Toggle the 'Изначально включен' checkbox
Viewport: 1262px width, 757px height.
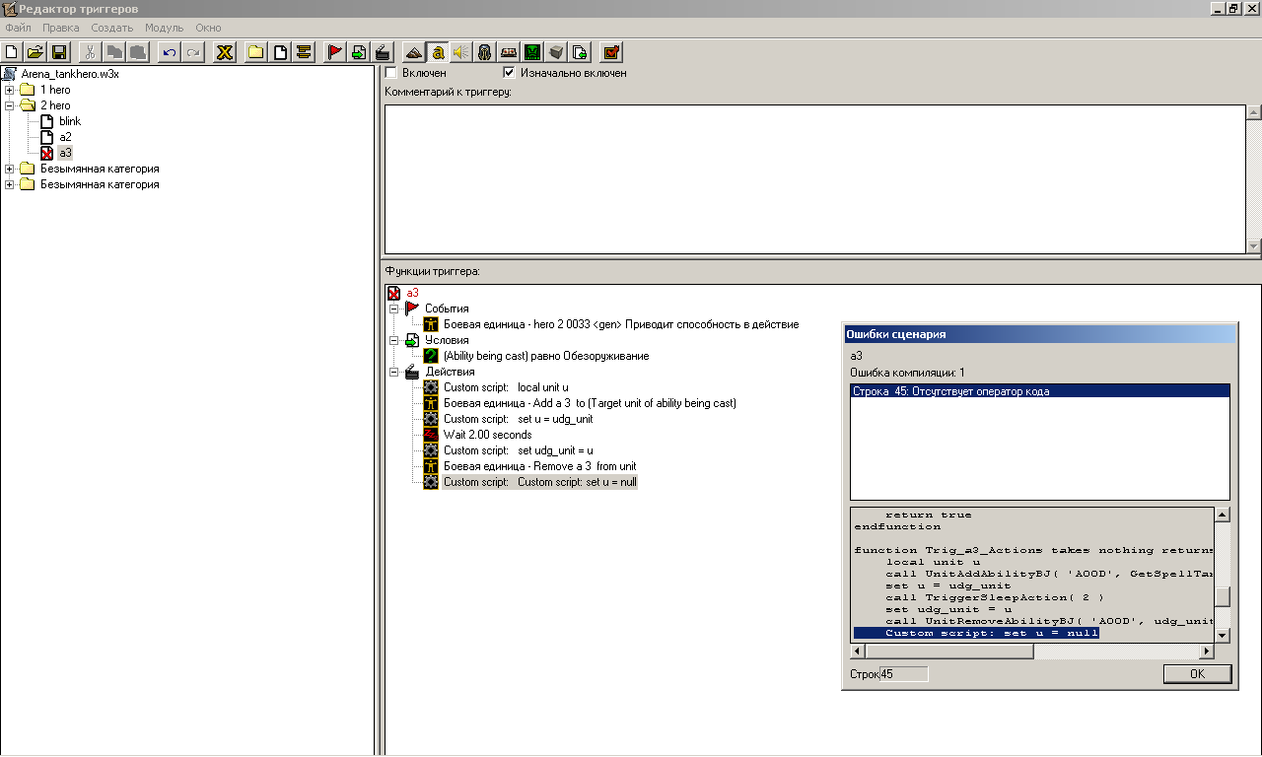coord(509,73)
